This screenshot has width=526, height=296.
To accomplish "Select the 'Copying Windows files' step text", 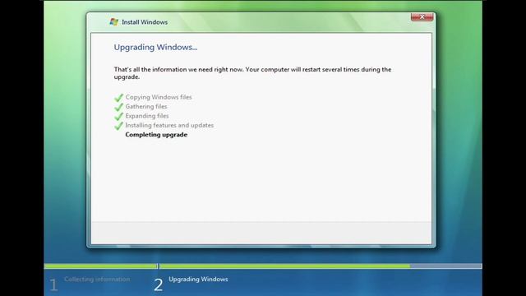I will pyautogui.click(x=159, y=97).
